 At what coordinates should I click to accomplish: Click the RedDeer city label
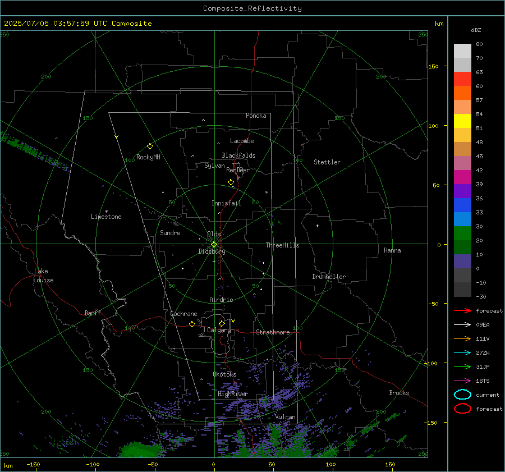(238, 170)
